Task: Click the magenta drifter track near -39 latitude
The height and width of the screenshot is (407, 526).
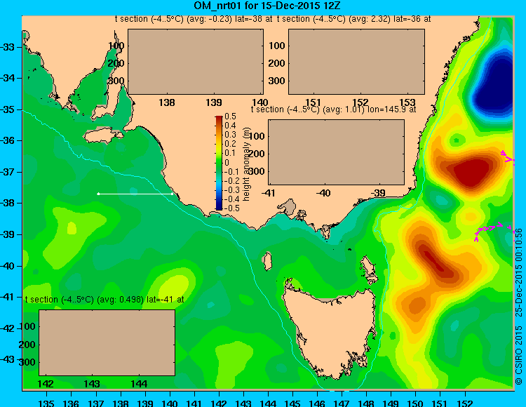Action: (x=493, y=231)
